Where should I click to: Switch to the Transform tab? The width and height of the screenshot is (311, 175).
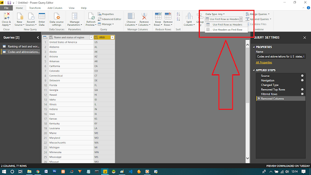(x=35, y=8)
